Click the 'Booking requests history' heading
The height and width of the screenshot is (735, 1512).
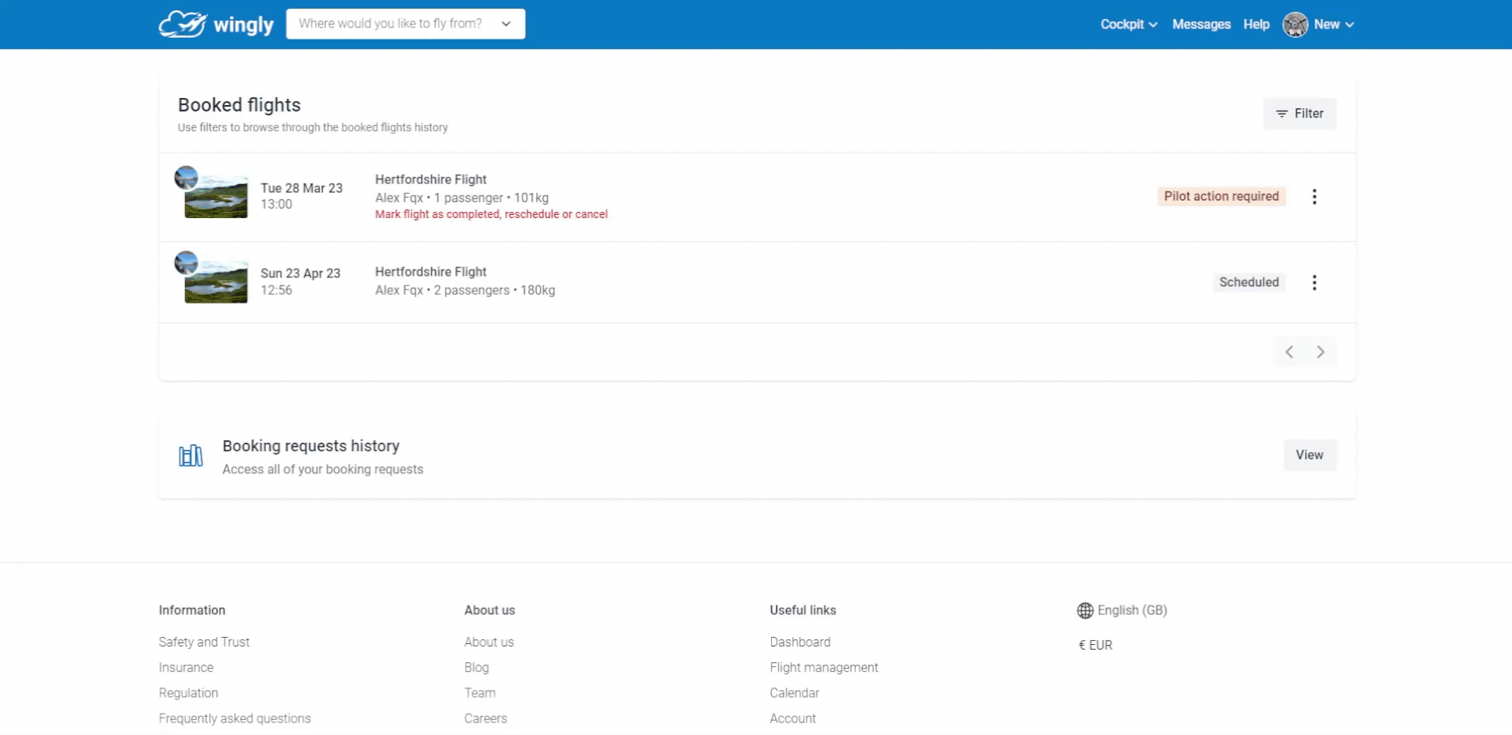311,446
